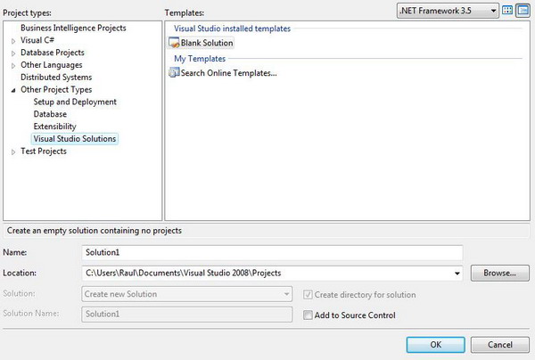The image size is (535, 360).
Task: Select Distributed Systems project type
Action: click(x=56, y=78)
